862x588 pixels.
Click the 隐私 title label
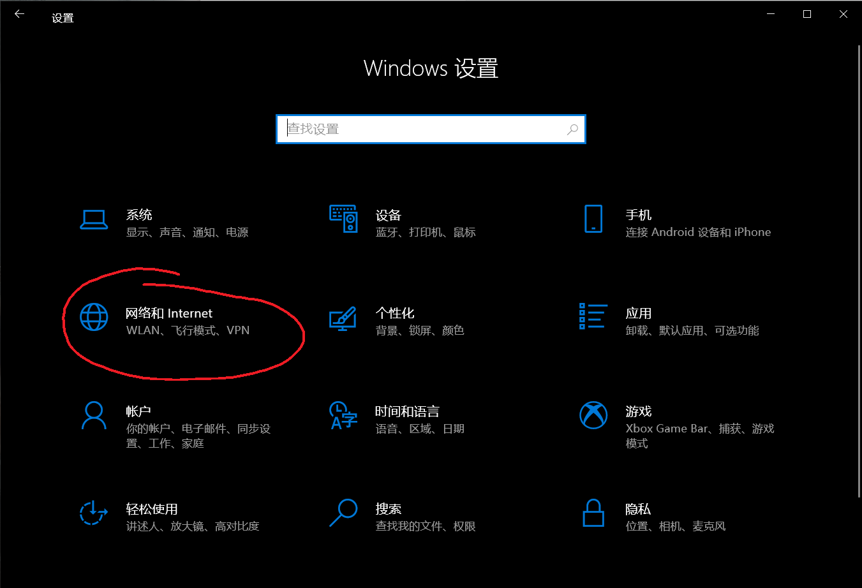click(x=638, y=509)
